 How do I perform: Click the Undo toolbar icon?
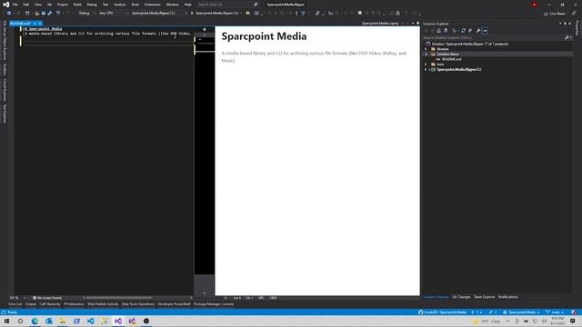coord(58,13)
